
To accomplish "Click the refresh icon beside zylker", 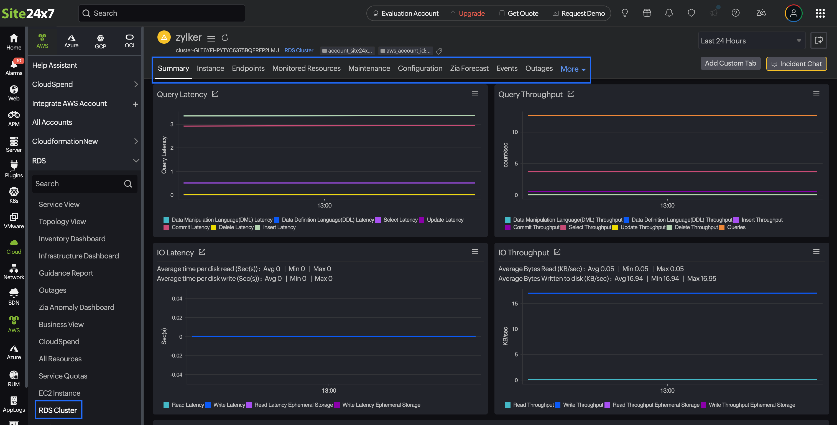I will pyautogui.click(x=225, y=38).
